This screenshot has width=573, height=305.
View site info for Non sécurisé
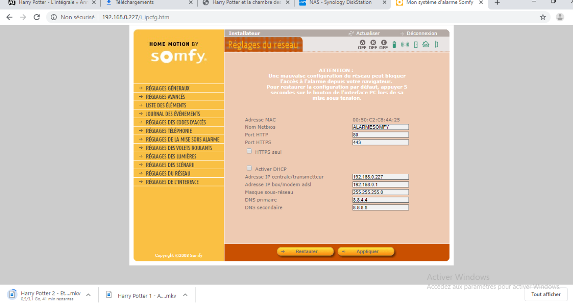73,17
